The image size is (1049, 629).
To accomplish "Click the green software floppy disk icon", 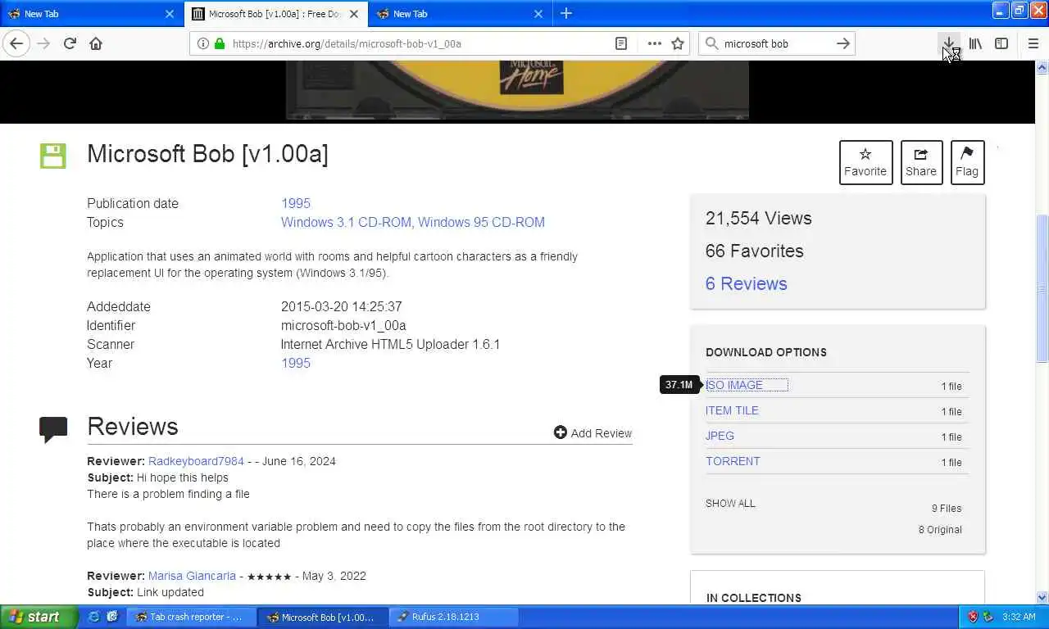I will (x=53, y=156).
